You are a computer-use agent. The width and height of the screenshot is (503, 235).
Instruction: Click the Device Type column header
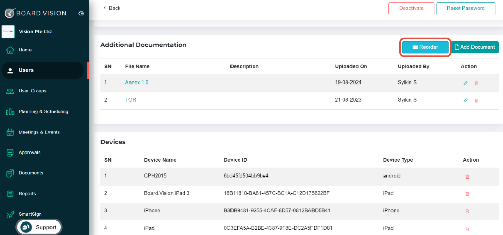pyautogui.click(x=398, y=160)
